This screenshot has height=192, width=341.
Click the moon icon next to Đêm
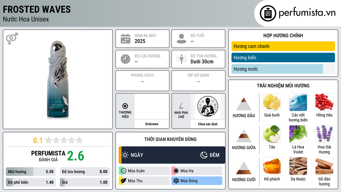point(204,155)
